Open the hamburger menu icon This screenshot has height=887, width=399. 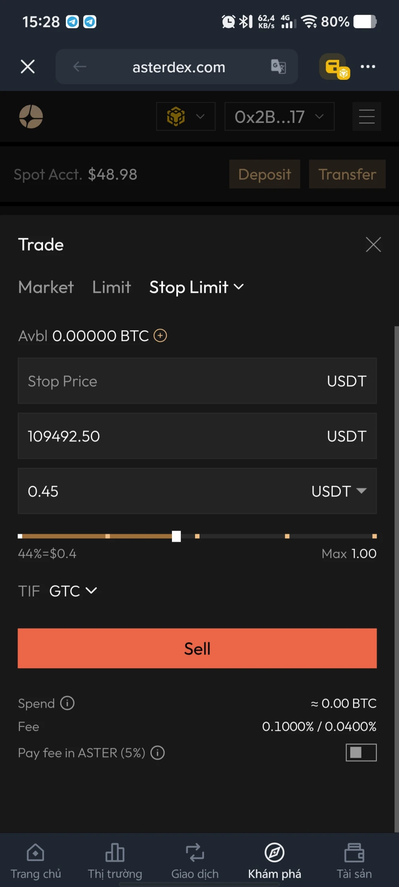point(366,117)
